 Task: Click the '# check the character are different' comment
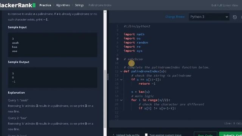(171, 104)
